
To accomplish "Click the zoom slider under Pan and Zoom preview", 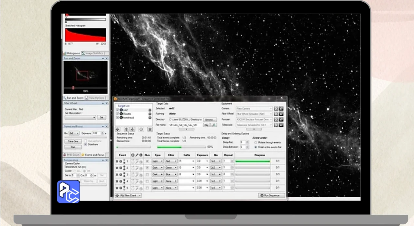I will pos(73,88).
